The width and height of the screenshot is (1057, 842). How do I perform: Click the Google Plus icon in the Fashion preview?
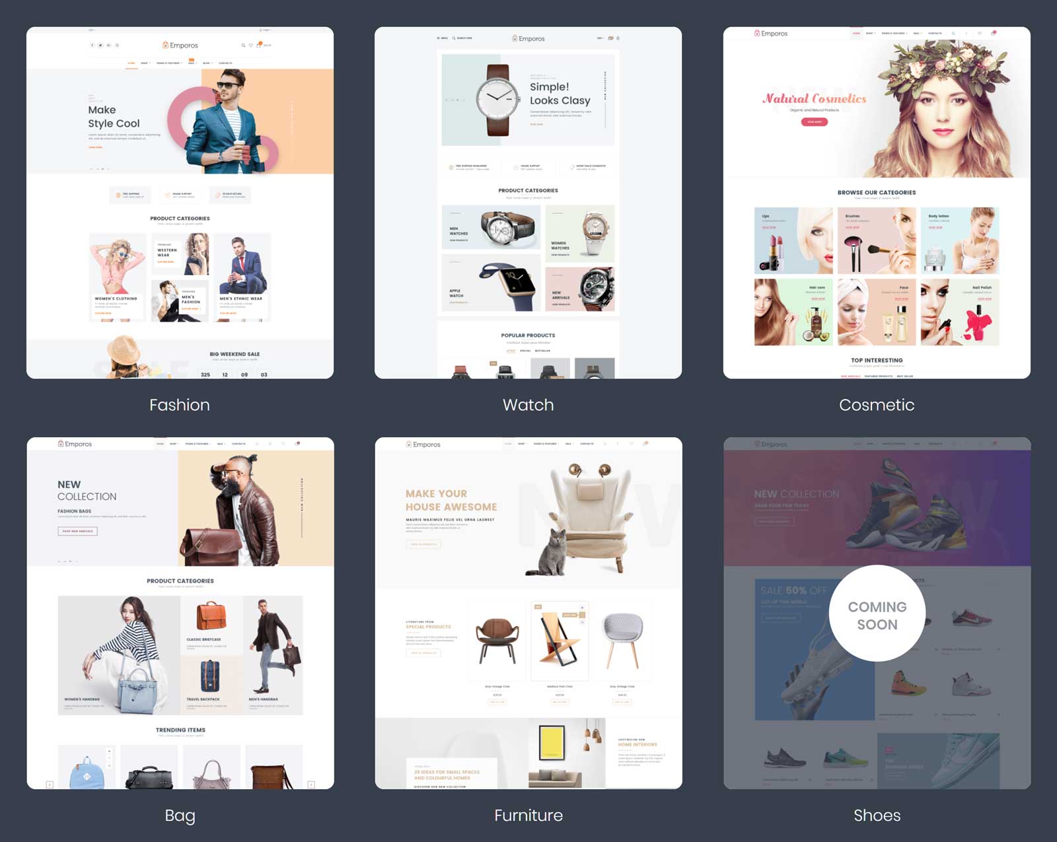tap(108, 46)
